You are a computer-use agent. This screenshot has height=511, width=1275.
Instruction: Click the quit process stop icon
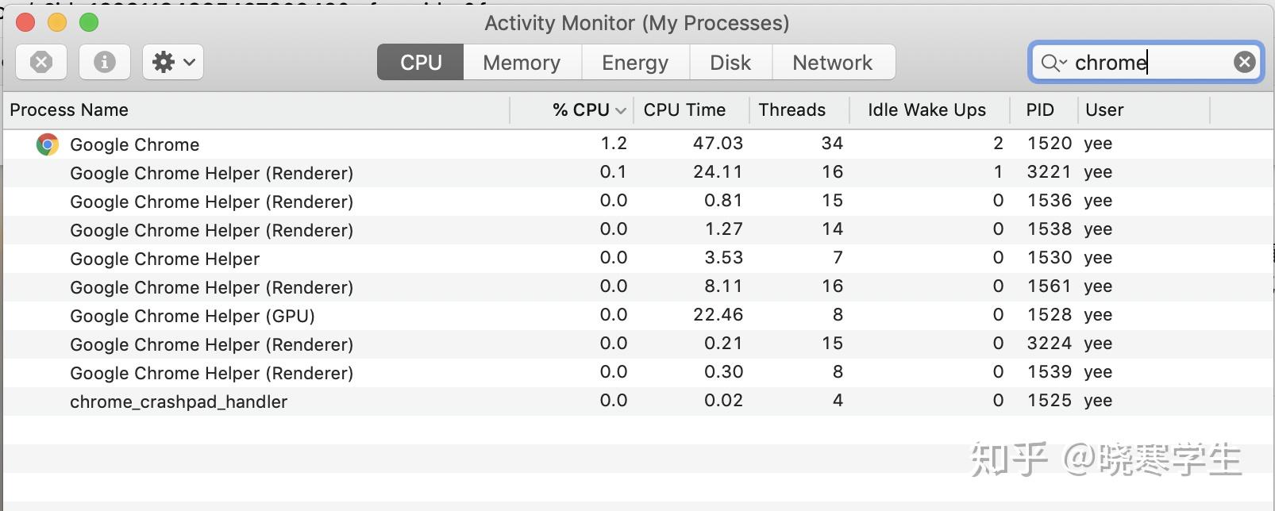(x=41, y=62)
